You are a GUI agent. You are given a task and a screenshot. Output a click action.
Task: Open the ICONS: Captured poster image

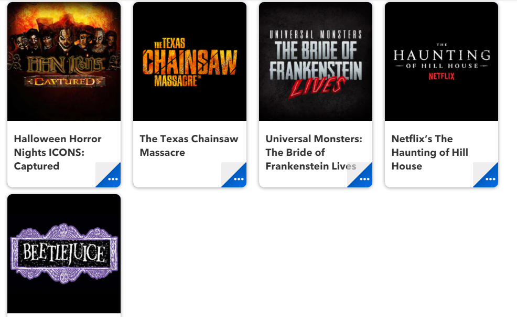(64, 62)
